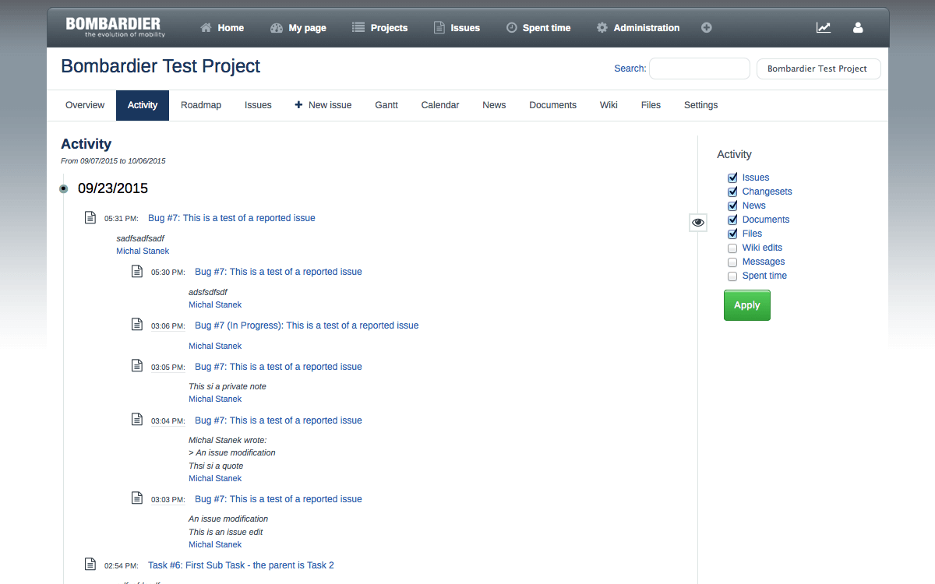Open the New issue tab
Image resolution: width=935 pixels, height=584 pixels.
[x=323, y=105]
